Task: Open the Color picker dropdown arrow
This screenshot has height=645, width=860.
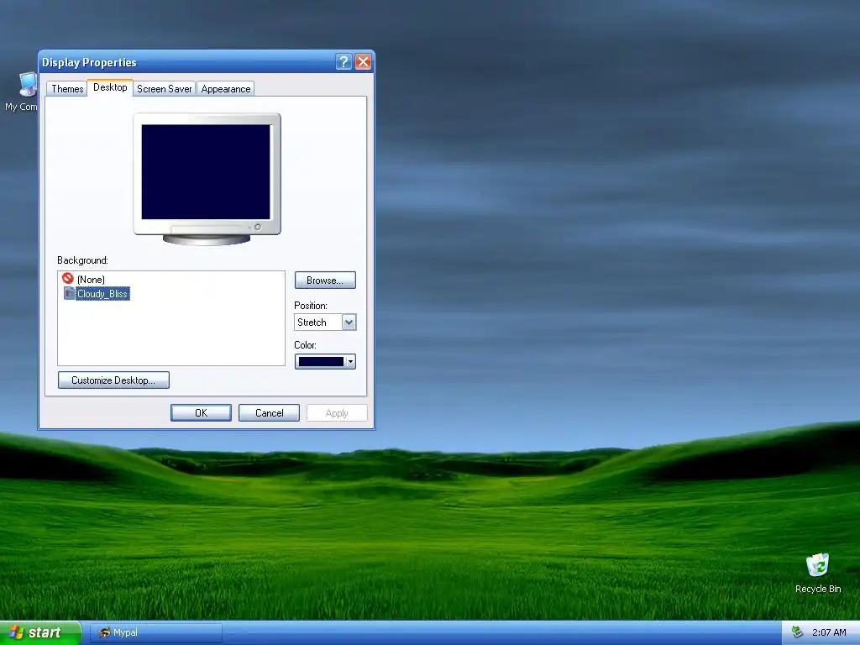Action: click(350, 361)
